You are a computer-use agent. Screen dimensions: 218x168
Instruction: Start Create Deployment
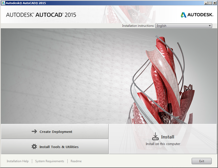[x=55, y=132]
